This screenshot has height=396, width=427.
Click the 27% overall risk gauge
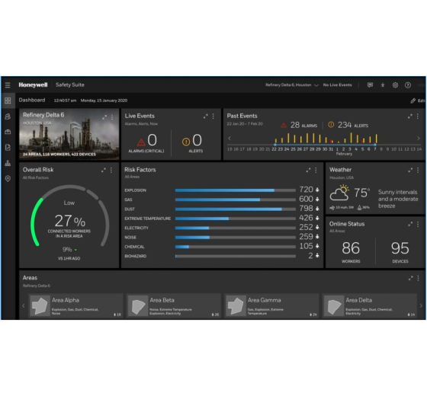tap(69, 216)
